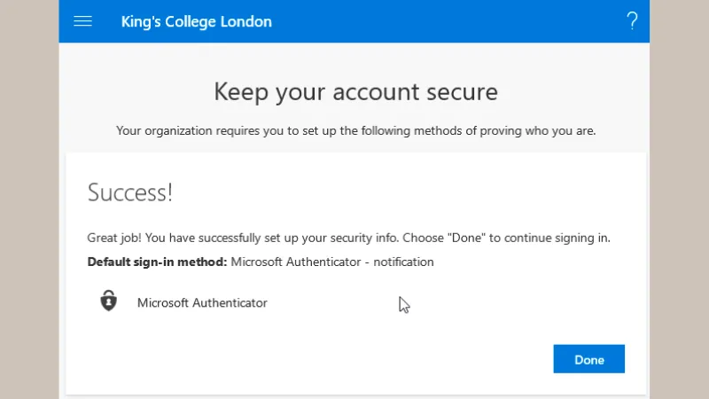Image resolution: width=709 pixels, height=399 pixels.
Task: Click blank area below Success card content
Action: pos(316,362)
